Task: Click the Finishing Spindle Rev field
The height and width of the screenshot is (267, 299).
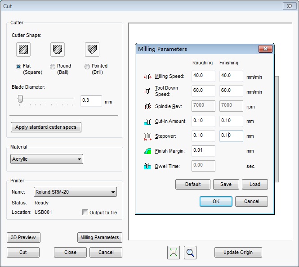Action: [231, 106]
